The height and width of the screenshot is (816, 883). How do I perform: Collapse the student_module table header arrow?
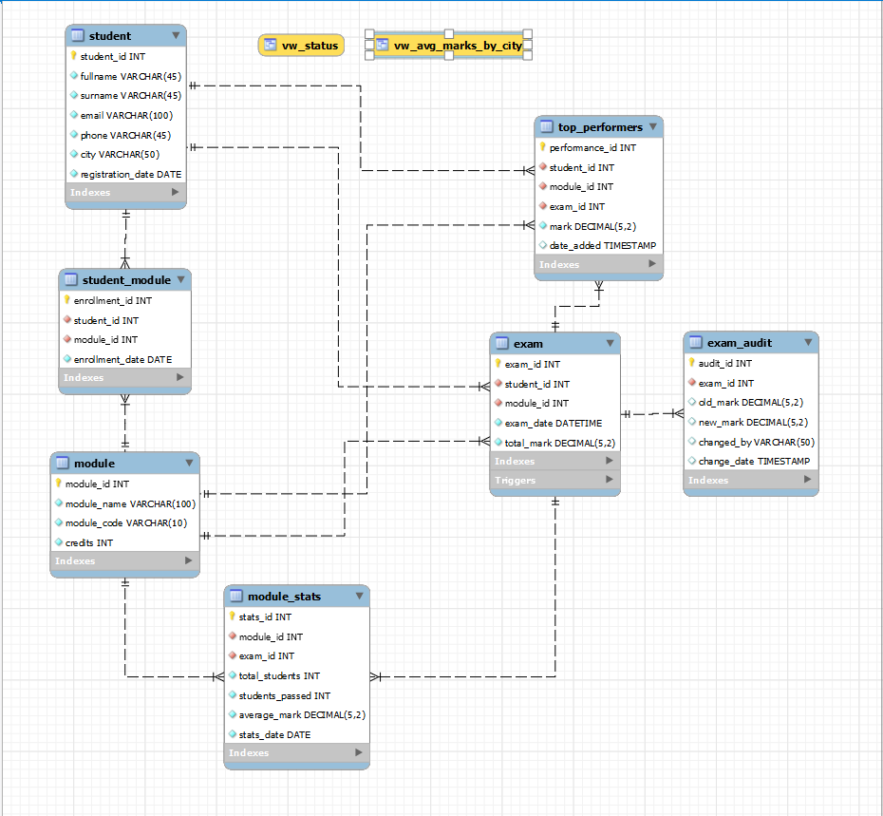180,279
